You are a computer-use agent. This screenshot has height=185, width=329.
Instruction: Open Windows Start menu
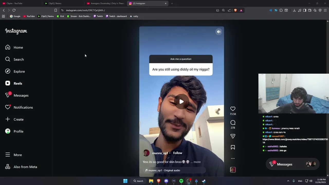125,181
